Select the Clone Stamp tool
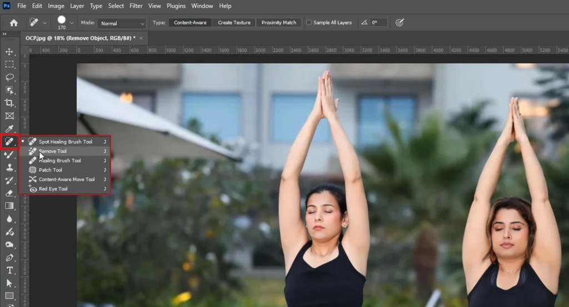The image size is (569, 307). tap(9, 168)
